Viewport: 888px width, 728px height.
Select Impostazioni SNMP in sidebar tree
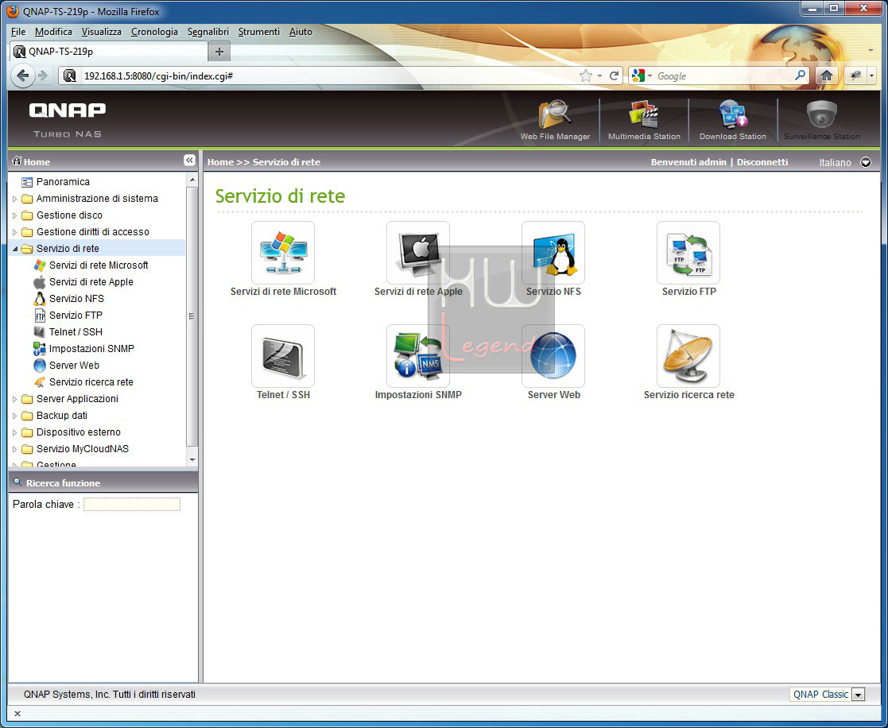point(91,349)
